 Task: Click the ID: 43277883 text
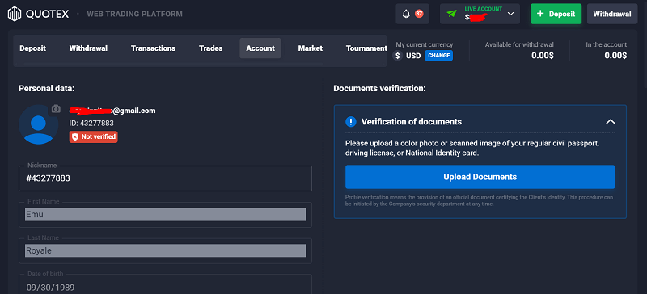coord(91,124)
